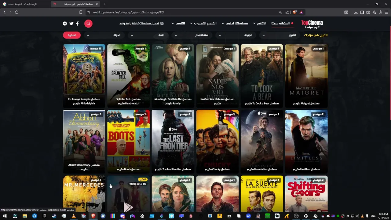Screen dimensions: 391x220
Task: Open Brave VPN shield icon
Action: click(380, 12)
